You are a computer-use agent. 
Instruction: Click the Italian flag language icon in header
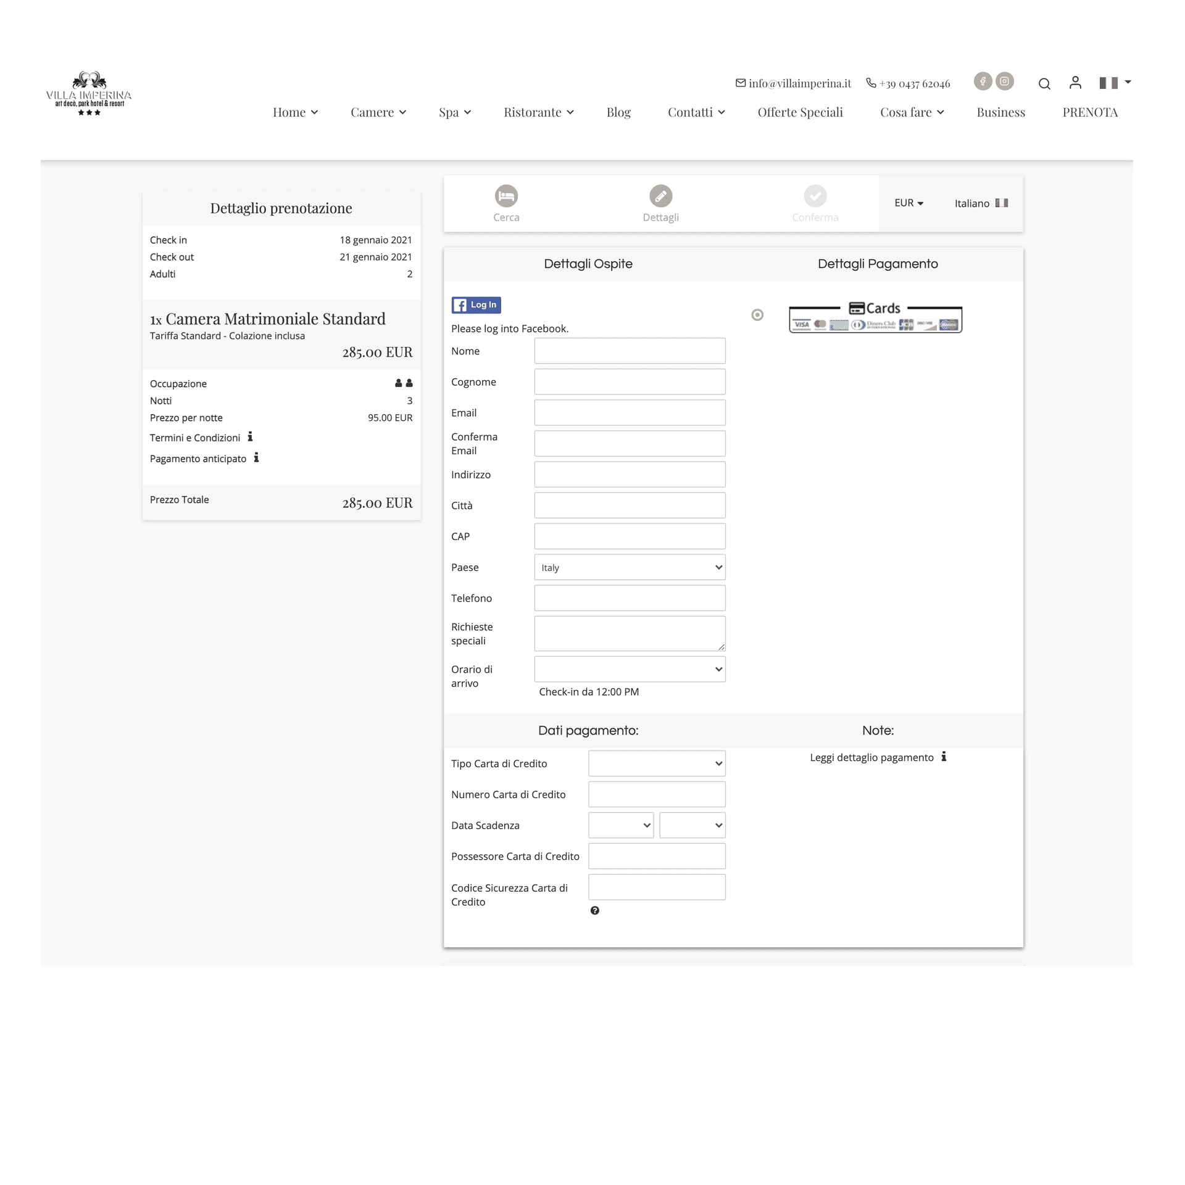1108,83
